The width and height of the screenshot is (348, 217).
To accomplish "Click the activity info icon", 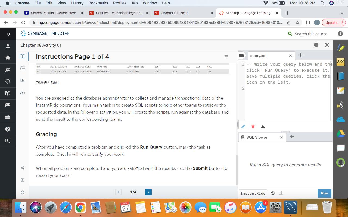I will pos(316,45).
